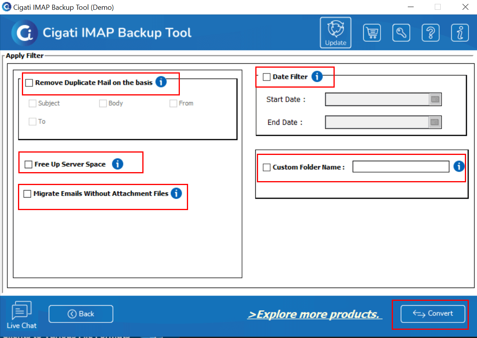This screenshot has width=477, height=338.
Task: Open End Date calendar picker
Action: [x=435, y=122]
